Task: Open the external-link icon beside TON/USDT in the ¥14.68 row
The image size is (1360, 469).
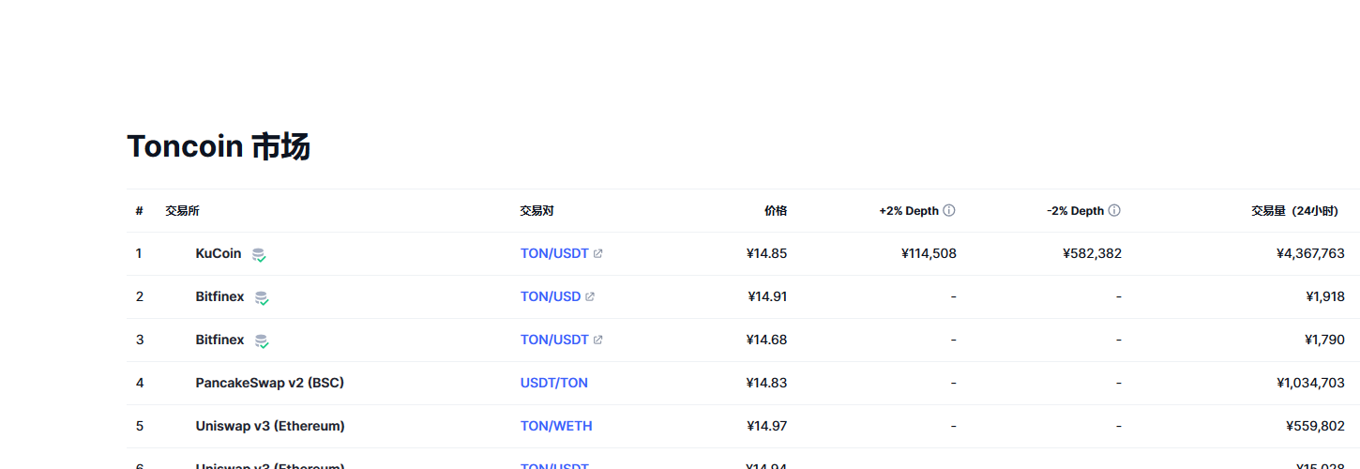Action: pos(598,340)
